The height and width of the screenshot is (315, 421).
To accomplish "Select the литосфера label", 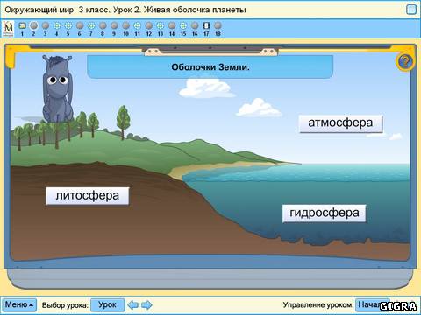I will pos(87,196).
